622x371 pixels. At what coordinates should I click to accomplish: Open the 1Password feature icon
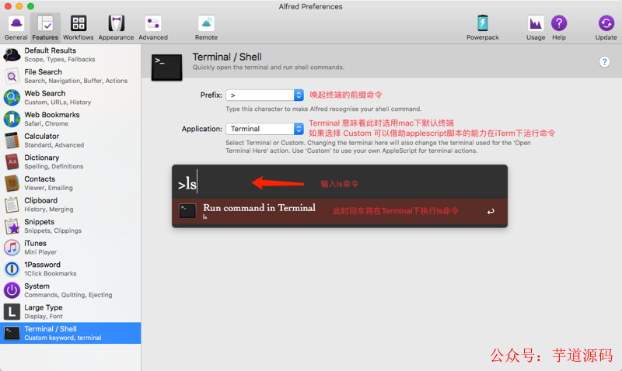click(12, 269)
